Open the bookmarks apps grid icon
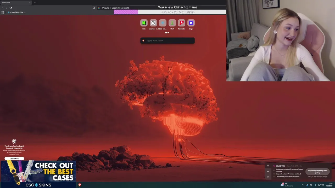Image resolution: width=335 pixels, height=188 pixels. 3,12
